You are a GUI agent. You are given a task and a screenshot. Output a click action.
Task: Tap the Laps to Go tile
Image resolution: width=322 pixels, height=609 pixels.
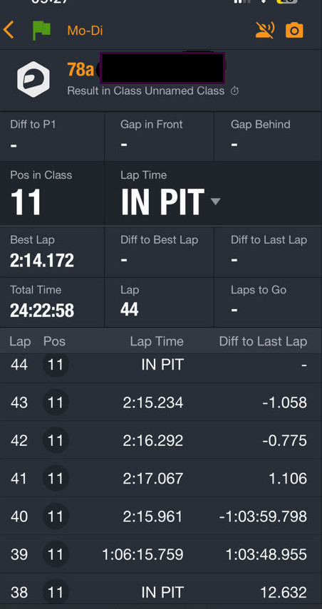268,302
